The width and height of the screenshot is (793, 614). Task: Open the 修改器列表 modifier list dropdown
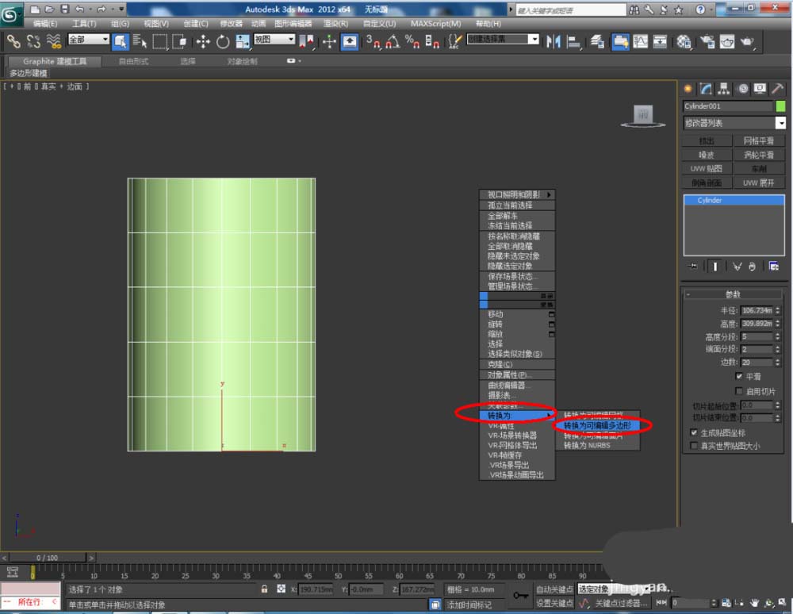(780, 123)
